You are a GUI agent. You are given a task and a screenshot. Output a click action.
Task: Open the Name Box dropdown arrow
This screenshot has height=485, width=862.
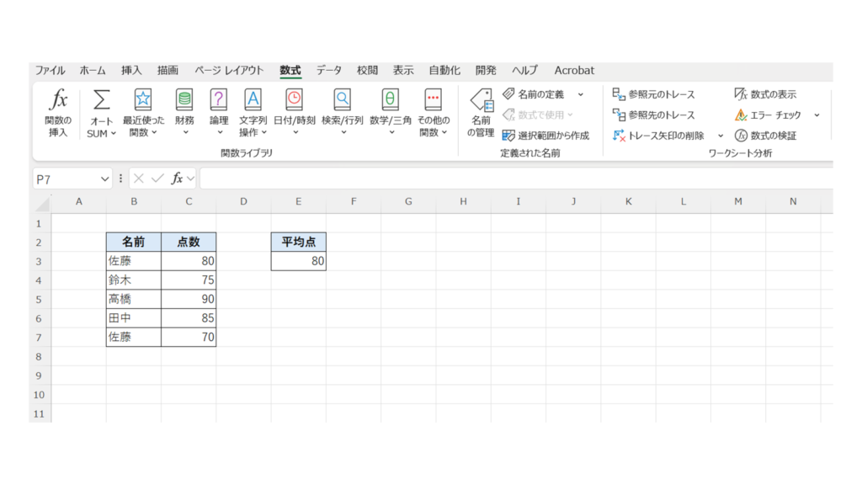(105, 179)
